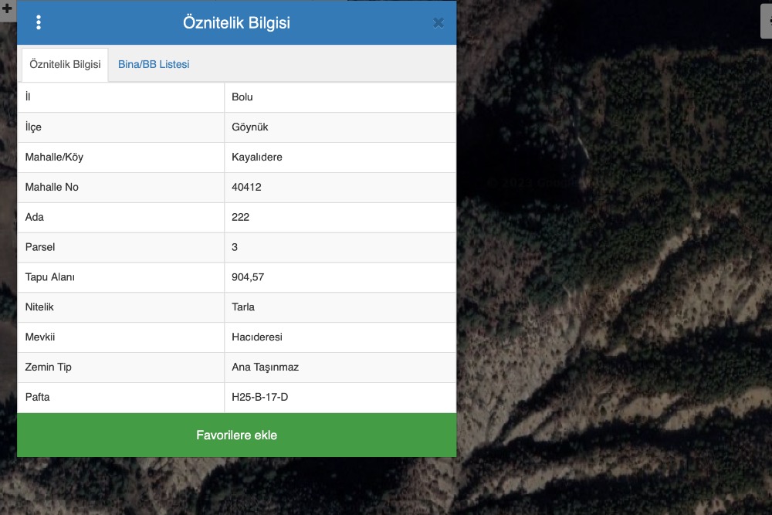This screenshot has height=515, width=772.
Task: Click the Tarla value in Nitelik row
Action: click(x=243, y=307)
